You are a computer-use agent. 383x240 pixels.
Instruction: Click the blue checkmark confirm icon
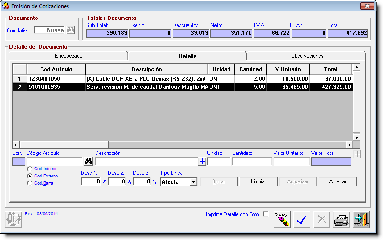[x=302, y=220]
